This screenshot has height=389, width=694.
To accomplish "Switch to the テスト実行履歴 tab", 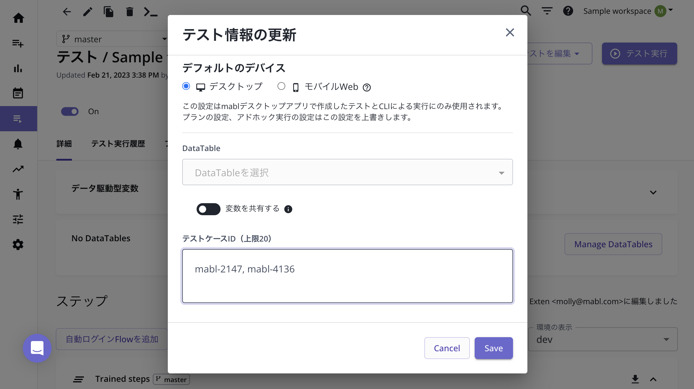I will (x=118, y=144).
